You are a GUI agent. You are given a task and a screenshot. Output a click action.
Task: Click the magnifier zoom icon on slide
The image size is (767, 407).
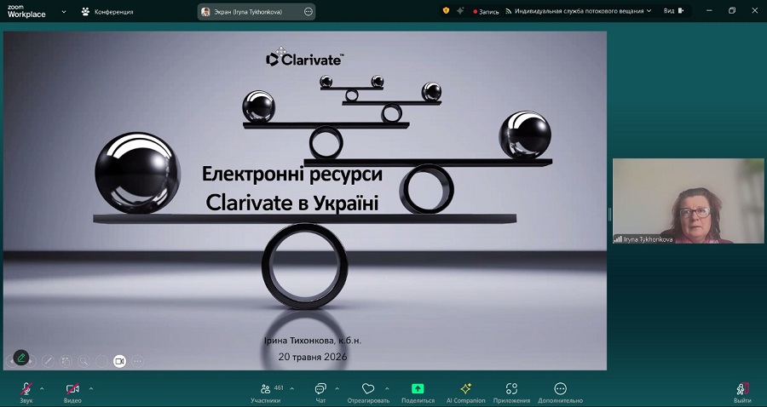[x=84, y=361]
